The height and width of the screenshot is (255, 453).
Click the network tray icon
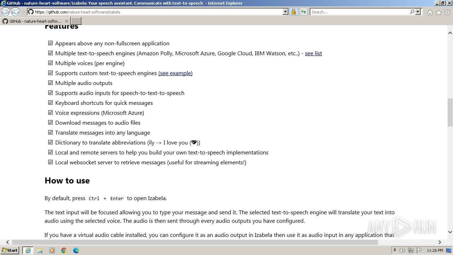click(411, 250)
